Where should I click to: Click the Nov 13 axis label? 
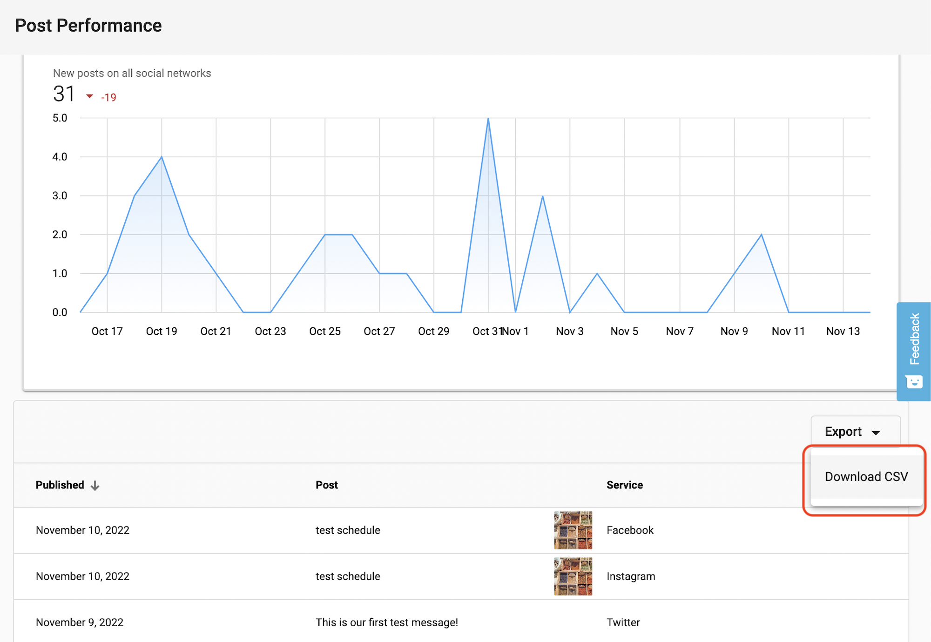(843, 331)
